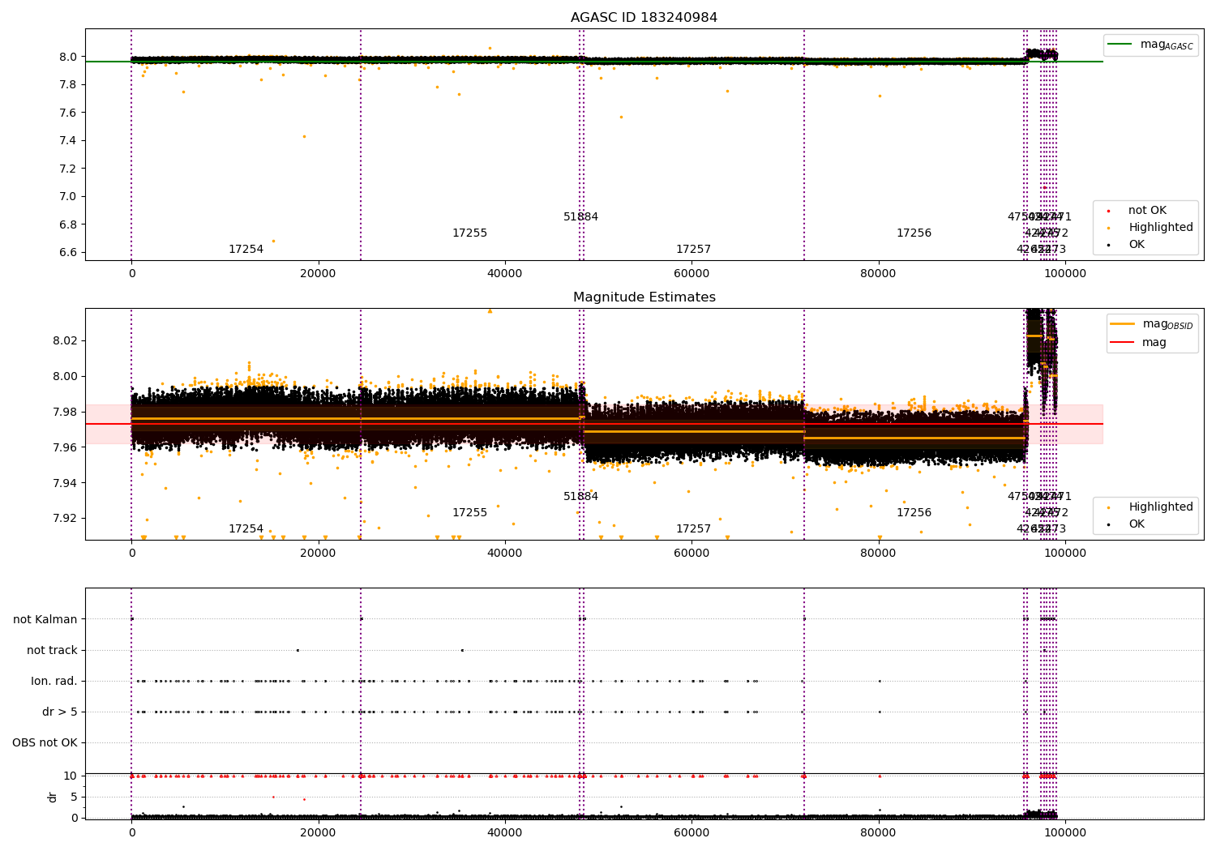Click OBSID label 17255 in Magnitude Estimates plot
The width and height of the screenshot is (1216, 851).
click(x=469, y=513)
